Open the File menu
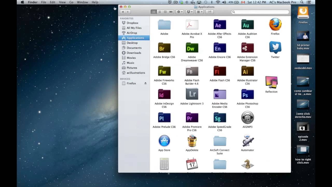 (44, 2)
